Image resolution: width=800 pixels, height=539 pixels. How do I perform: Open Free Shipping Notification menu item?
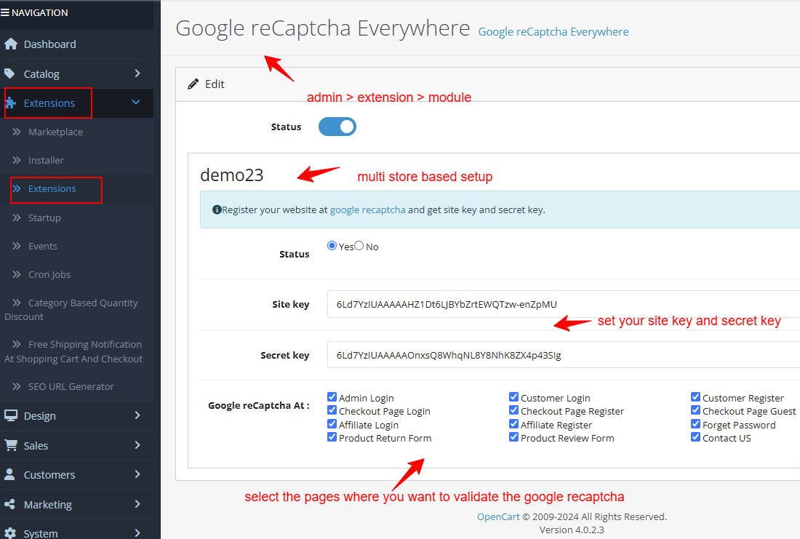pos(76,351)
